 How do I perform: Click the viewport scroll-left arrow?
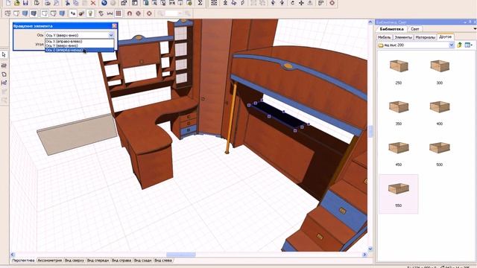tap(13, 255)
